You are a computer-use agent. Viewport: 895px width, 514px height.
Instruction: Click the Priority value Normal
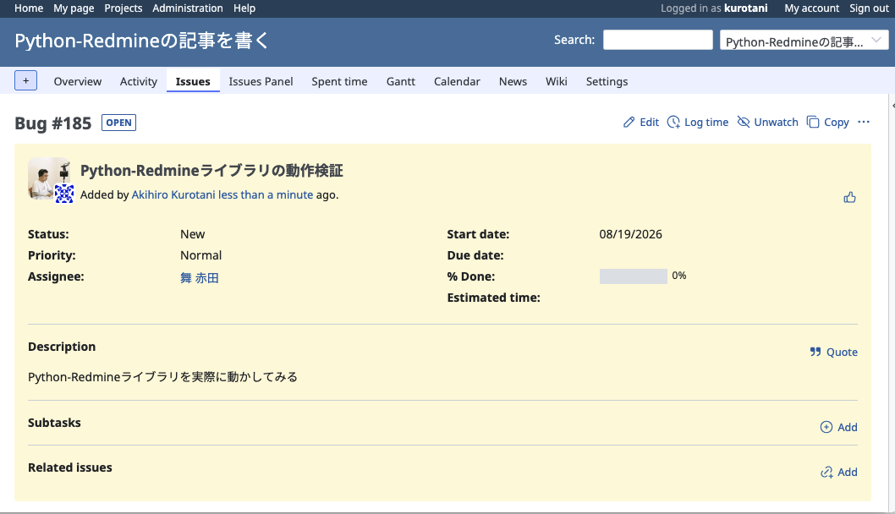pyautogui.click(x=201, y=255)
